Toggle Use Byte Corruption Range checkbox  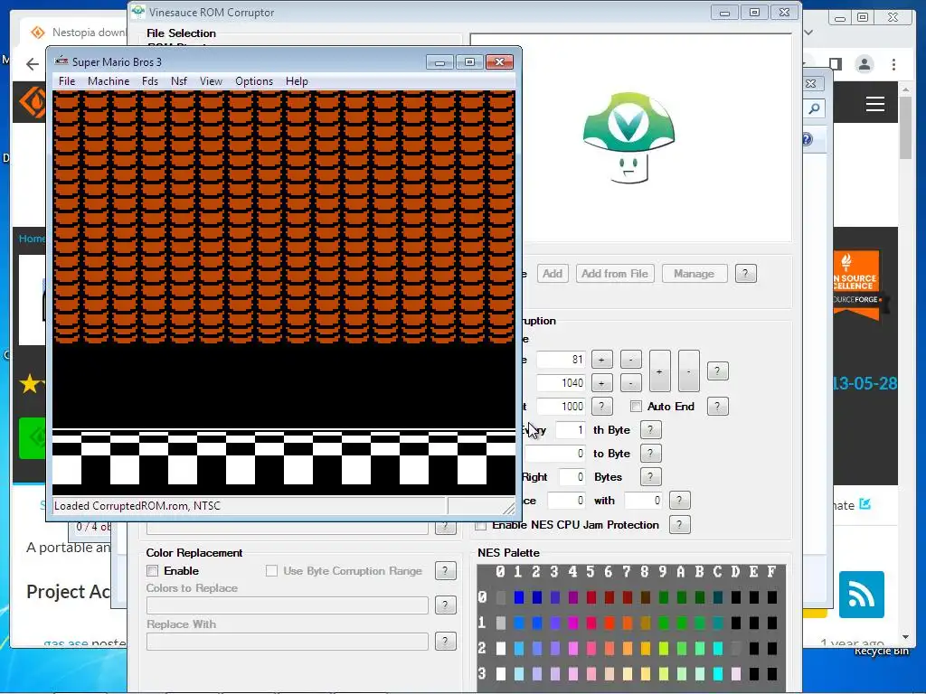pyautogui.click(x=271, y=571)
